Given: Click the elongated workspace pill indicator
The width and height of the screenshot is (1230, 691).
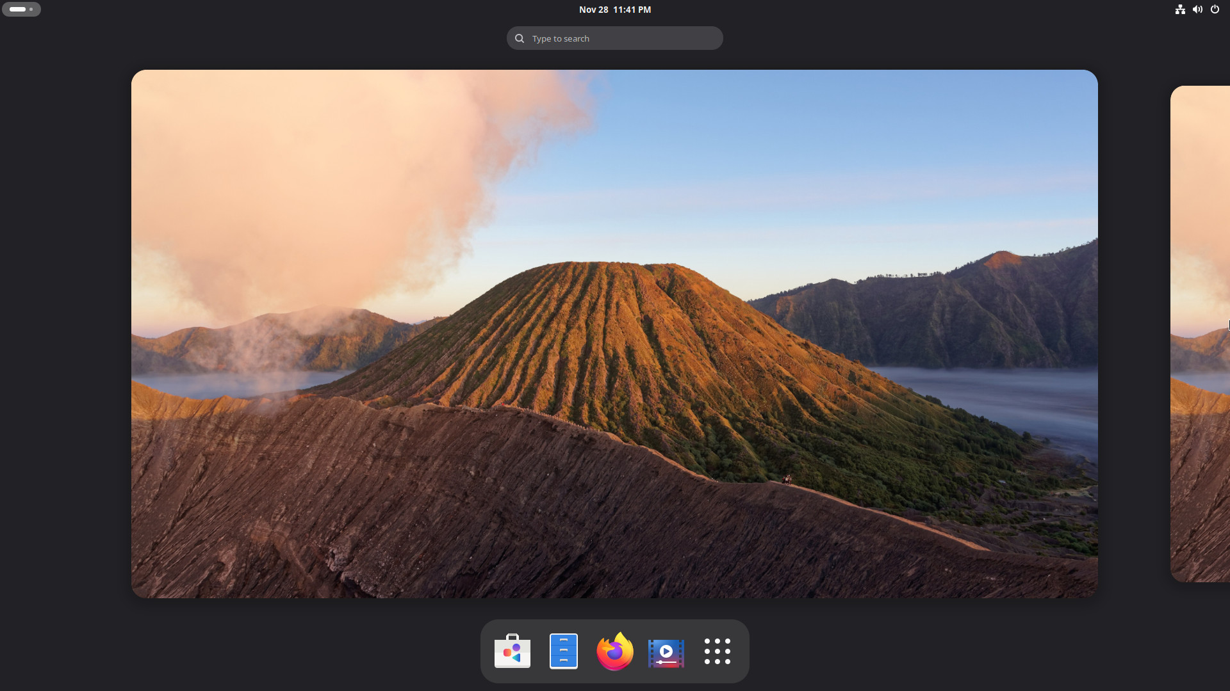Looking at the screenshot, I should [x=17, y=9].
